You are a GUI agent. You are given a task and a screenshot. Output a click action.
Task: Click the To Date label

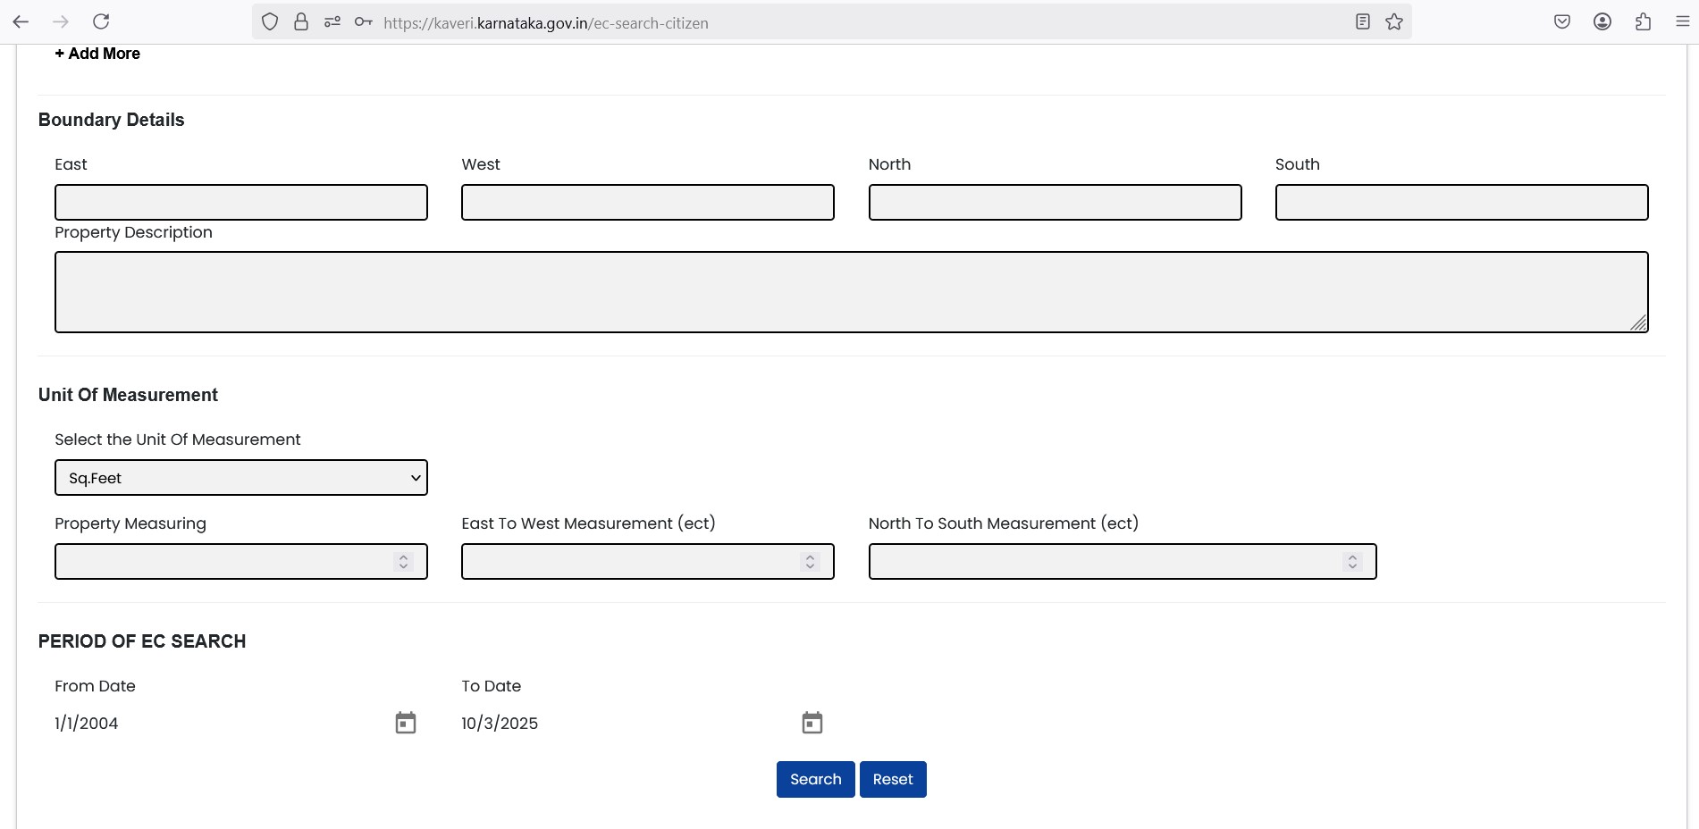point(492,686)
